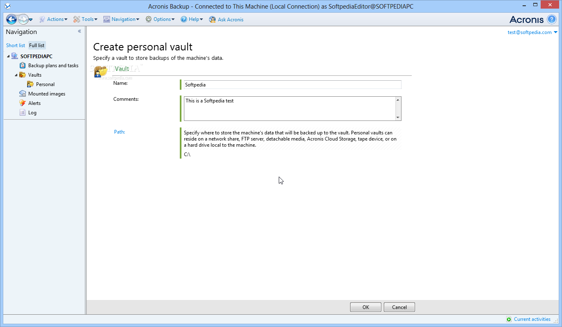Open the navigation history dropdown arrow
The height and width of the screenshot is (327, 562).
(31, 20)
